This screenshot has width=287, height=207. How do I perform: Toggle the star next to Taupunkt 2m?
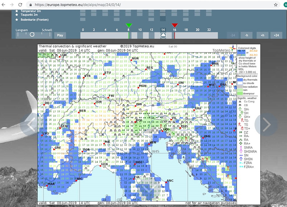[17, 15]
